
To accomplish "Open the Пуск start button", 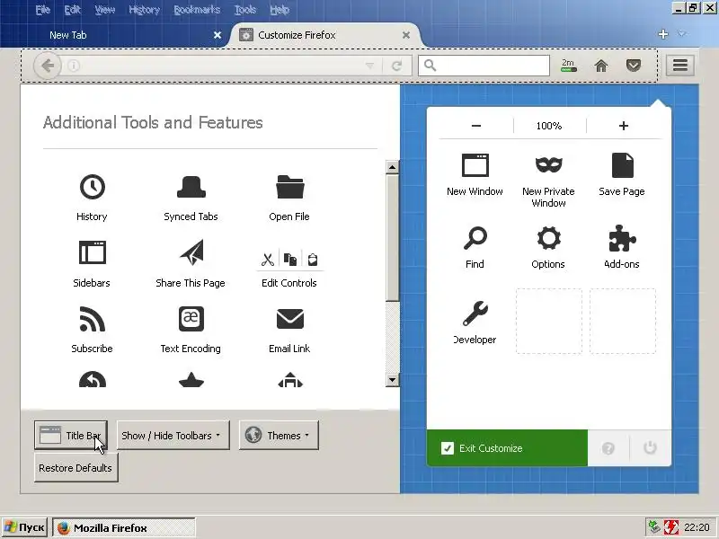I will click(25, 527).
